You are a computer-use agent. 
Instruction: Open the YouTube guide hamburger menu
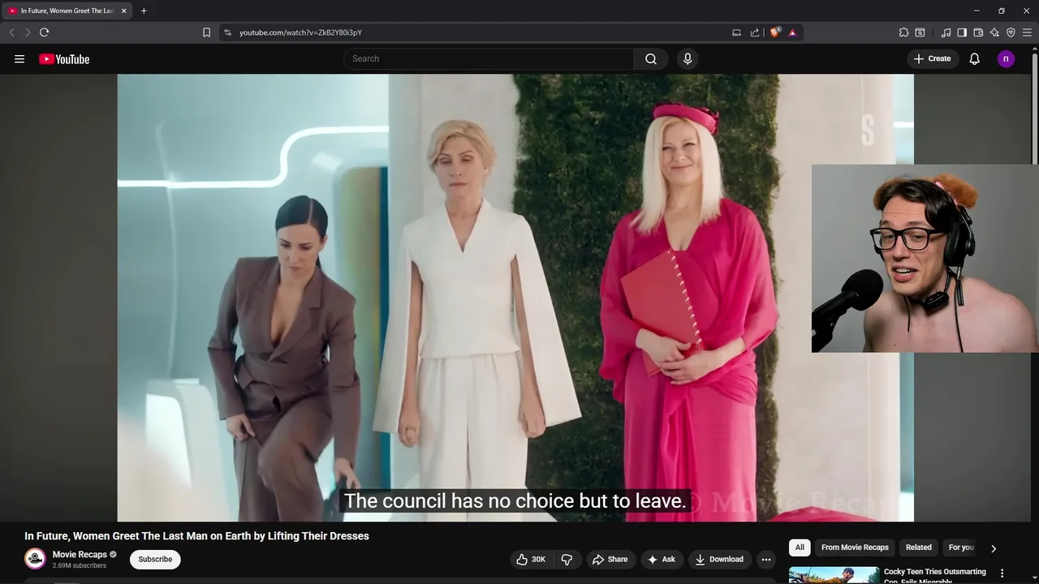tap(19, 58)
